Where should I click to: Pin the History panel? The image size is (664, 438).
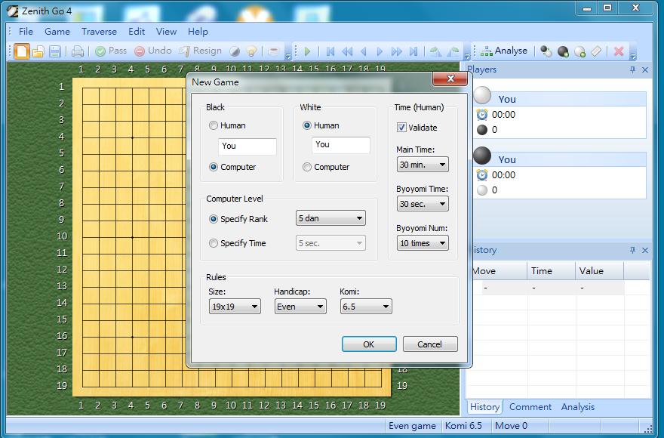click(x=632, y=250)
